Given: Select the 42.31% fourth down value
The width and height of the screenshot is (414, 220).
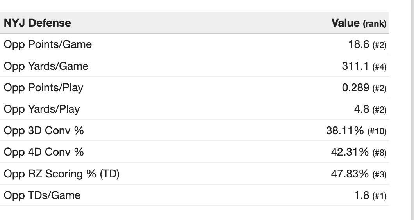Looking at the screenshot, I should 350,152.
